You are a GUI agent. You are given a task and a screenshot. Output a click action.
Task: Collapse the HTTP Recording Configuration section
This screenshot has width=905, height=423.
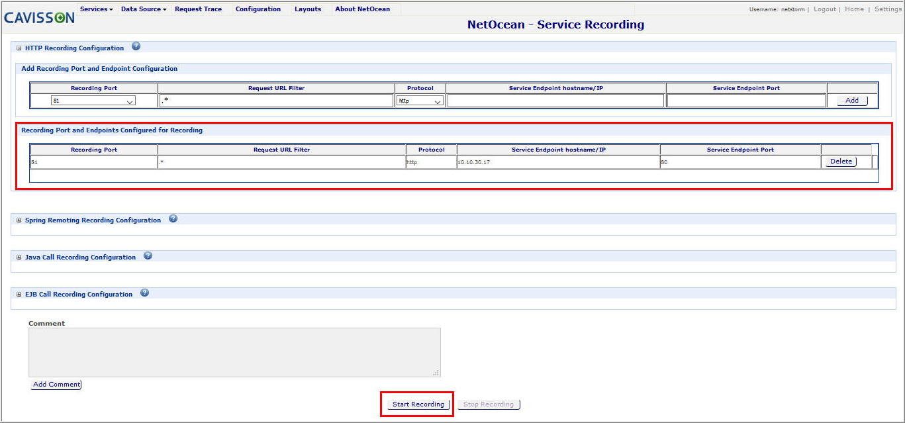tap(19, 48)
